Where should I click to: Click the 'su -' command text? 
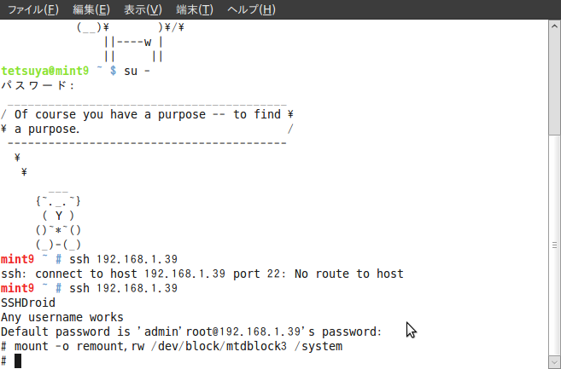click(x=137, y=71)
